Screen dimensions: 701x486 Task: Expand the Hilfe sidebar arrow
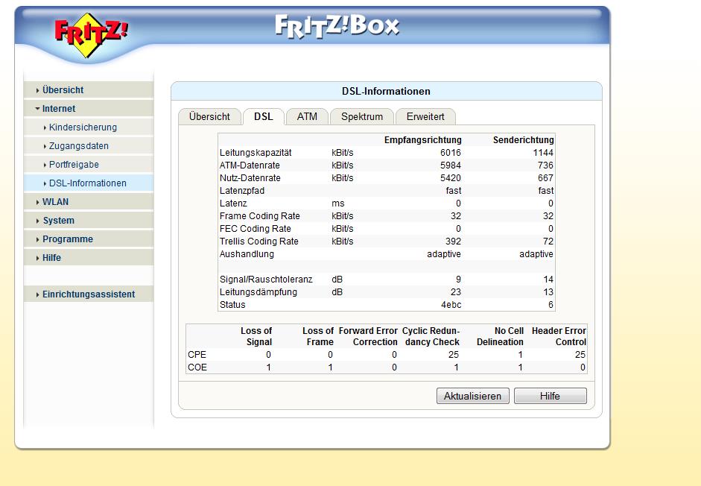tap(37, 258)
